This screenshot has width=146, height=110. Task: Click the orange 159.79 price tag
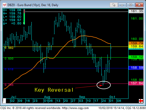136,43
